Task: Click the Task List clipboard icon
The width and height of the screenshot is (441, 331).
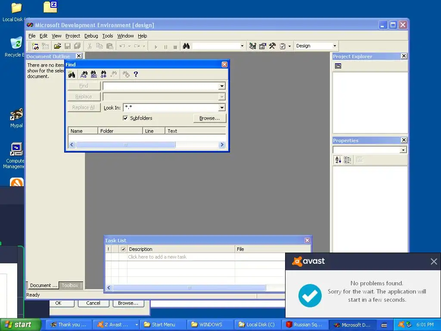Action: (283, 46)
